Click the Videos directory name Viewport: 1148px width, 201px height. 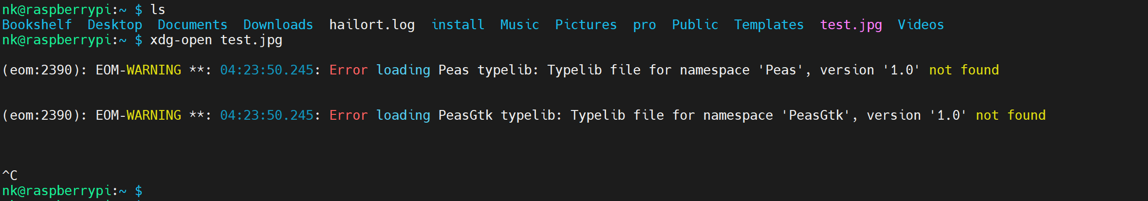[921, 25]
